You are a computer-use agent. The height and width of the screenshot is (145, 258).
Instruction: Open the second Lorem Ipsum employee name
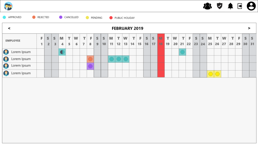point(21,59)
